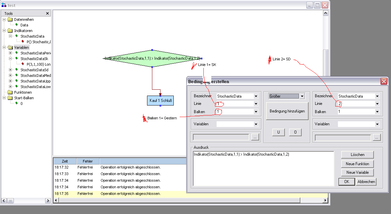Screen dimensions: 391x214
Task: Collapse the StochasticDataSk variable node
Action: point(10,59)
